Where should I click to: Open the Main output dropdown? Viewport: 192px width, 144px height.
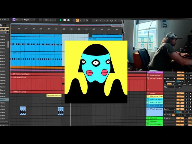[x=169, y=87]
